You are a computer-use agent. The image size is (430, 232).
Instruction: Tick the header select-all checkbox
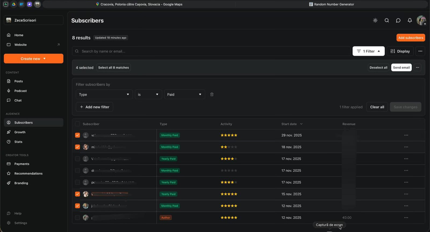pos(77,124)
